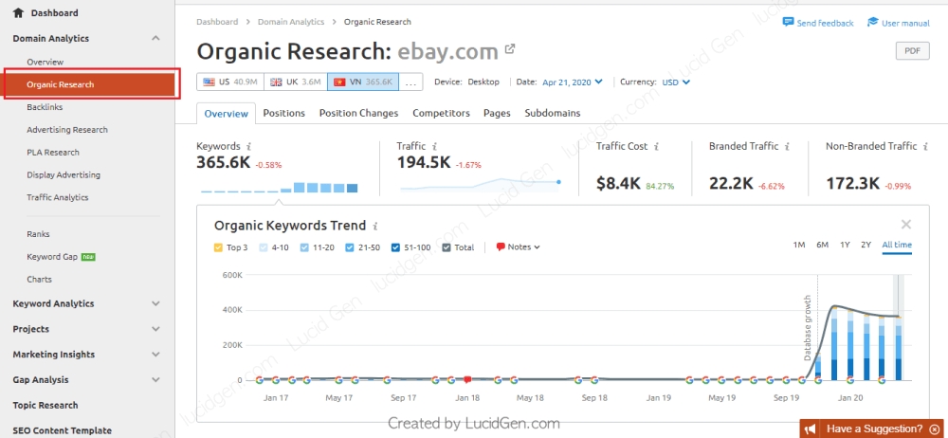Show info icon beside Organic Keywords Trend
The height and width of the screenshot is (438, 948).
point(374,227)
